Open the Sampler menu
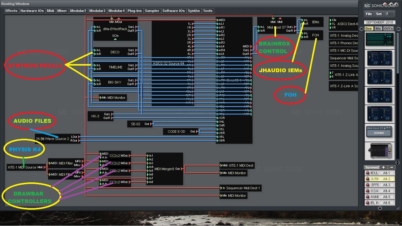402x226 pixels. click(152, 11)
